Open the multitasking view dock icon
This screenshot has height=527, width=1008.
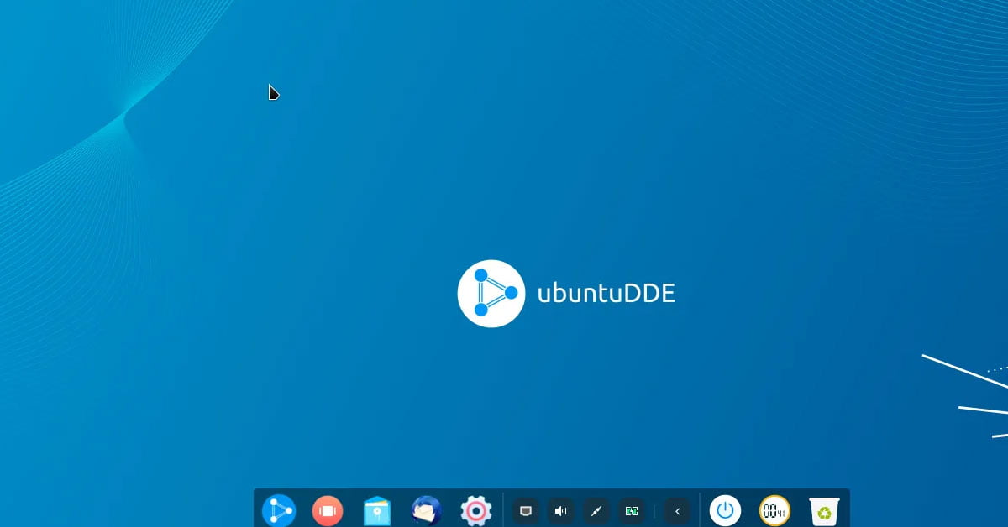click(x=328, y=510)
